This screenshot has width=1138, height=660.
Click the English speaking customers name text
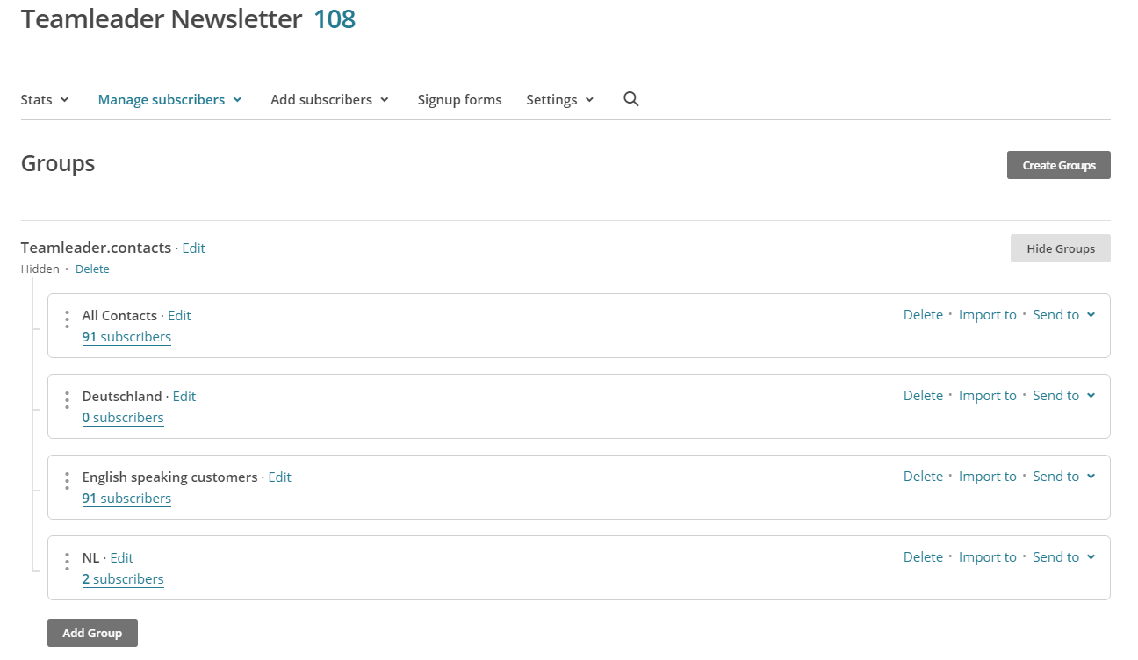click(x=169, y=477)
